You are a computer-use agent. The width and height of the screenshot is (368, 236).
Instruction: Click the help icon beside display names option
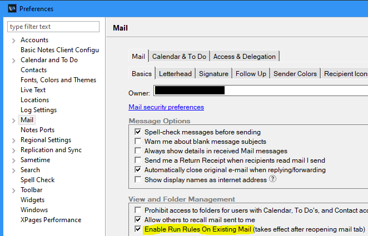[x=273, y=179]
